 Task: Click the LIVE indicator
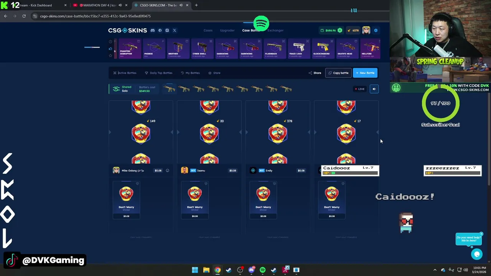pyautogui.click(x=359, y=89)
